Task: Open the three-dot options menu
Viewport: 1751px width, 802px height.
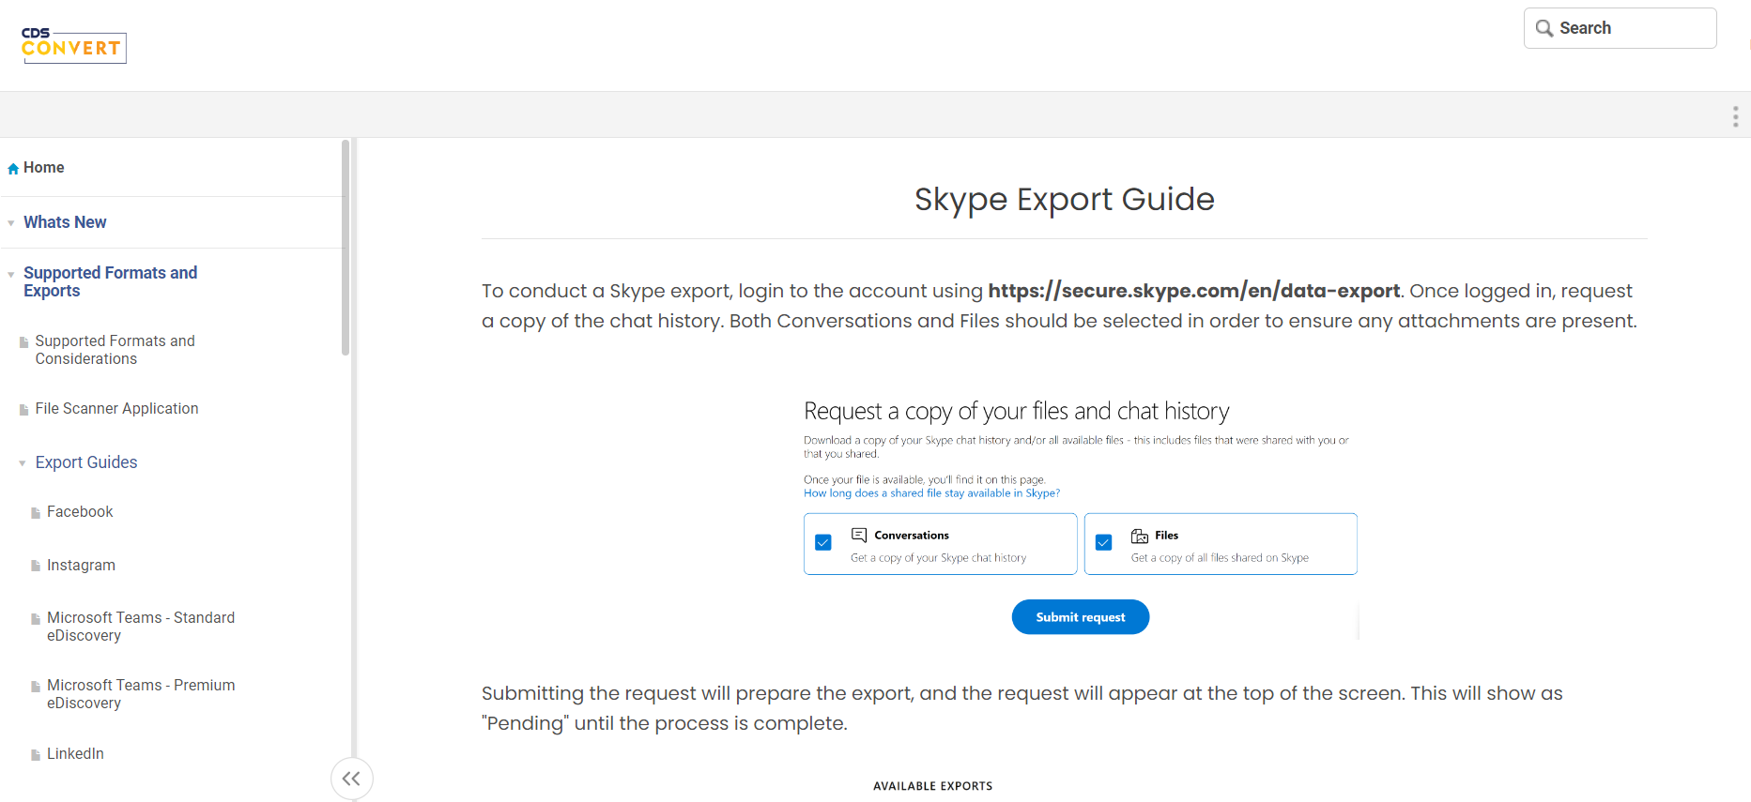Action: pos(1735,116)
